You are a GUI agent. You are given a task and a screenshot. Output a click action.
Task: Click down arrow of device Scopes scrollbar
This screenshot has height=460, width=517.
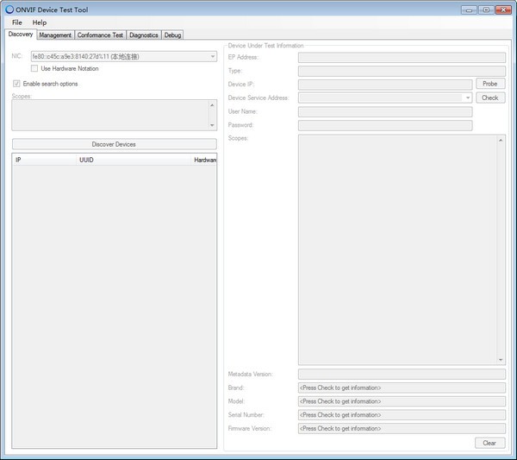click(501, 360)
